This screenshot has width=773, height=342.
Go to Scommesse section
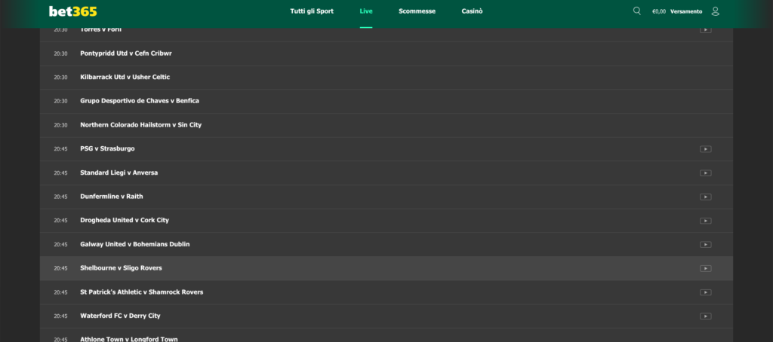(417, 11)
